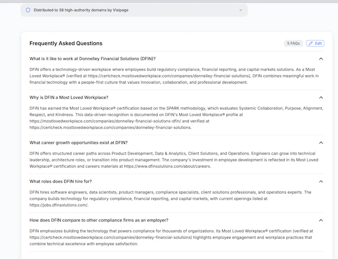Viewport: 338px width, 259px height.
Task: Collapse 'What roles does DFIN hire for' chevron
Action: point(321,182)
